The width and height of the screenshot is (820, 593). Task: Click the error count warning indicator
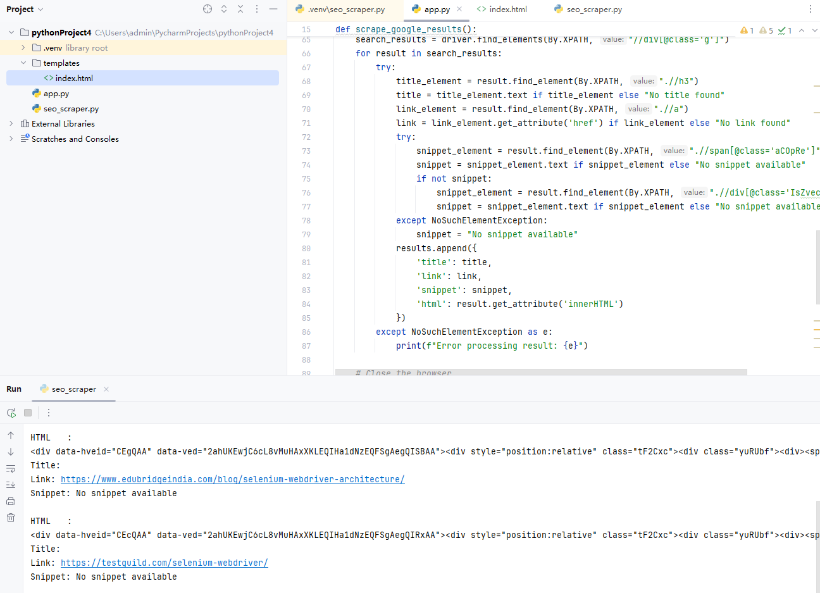point(747,30)
